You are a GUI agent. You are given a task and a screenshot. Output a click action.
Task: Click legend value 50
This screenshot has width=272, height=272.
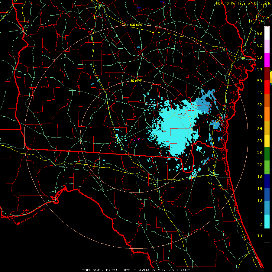tap(260, 81)
